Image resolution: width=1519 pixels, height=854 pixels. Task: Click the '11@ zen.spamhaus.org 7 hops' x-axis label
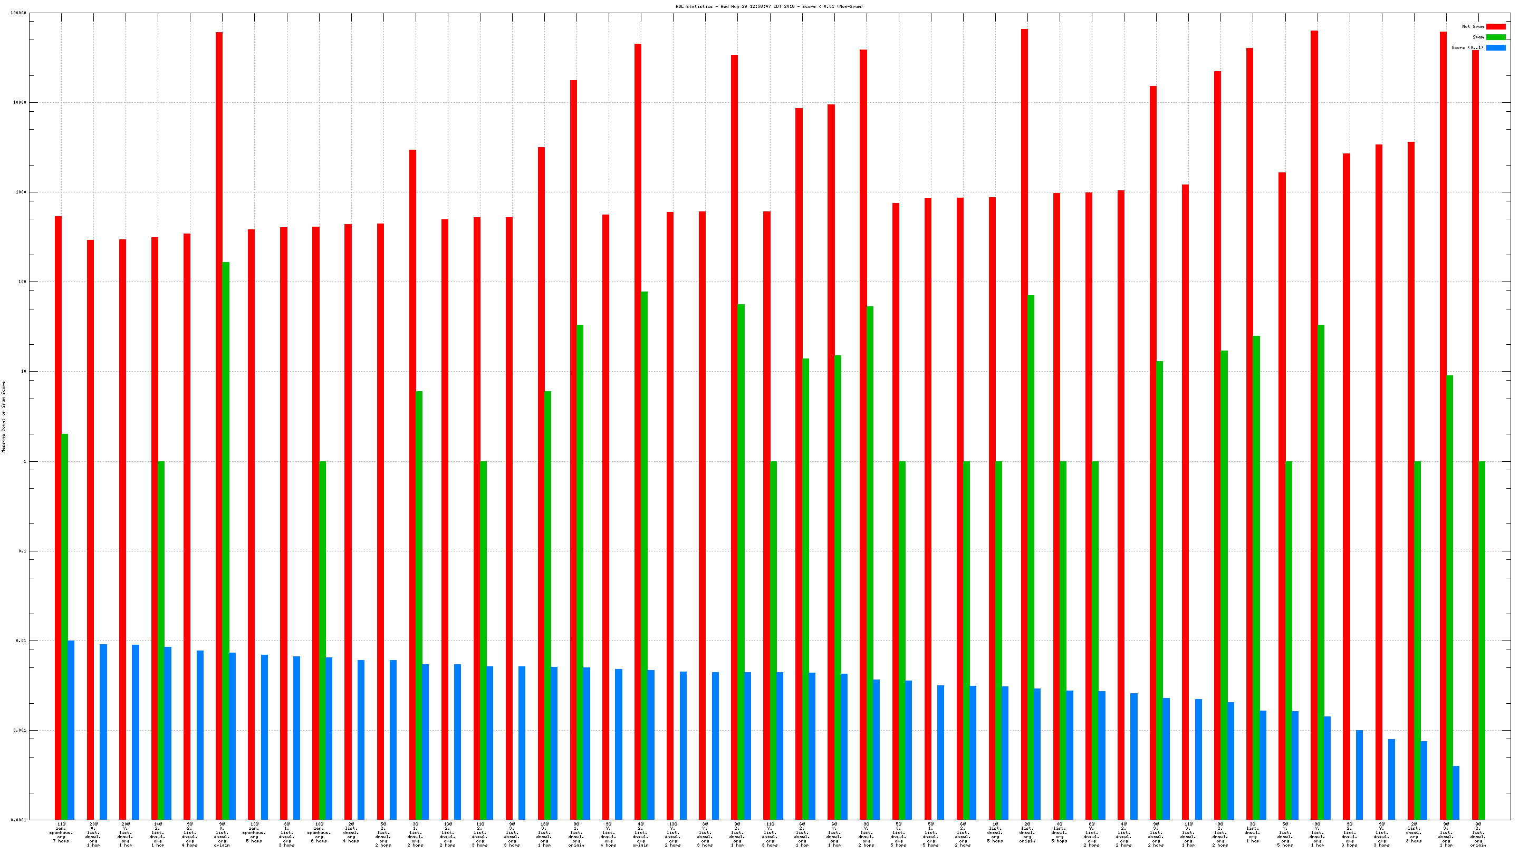click(61, 833)
